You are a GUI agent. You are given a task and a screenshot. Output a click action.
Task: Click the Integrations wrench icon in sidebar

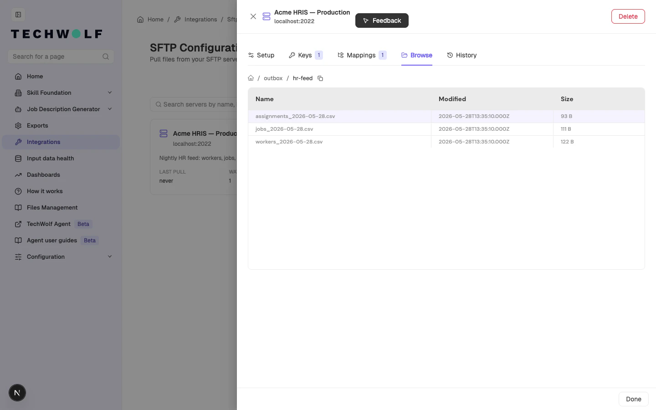tap(18, 142)
